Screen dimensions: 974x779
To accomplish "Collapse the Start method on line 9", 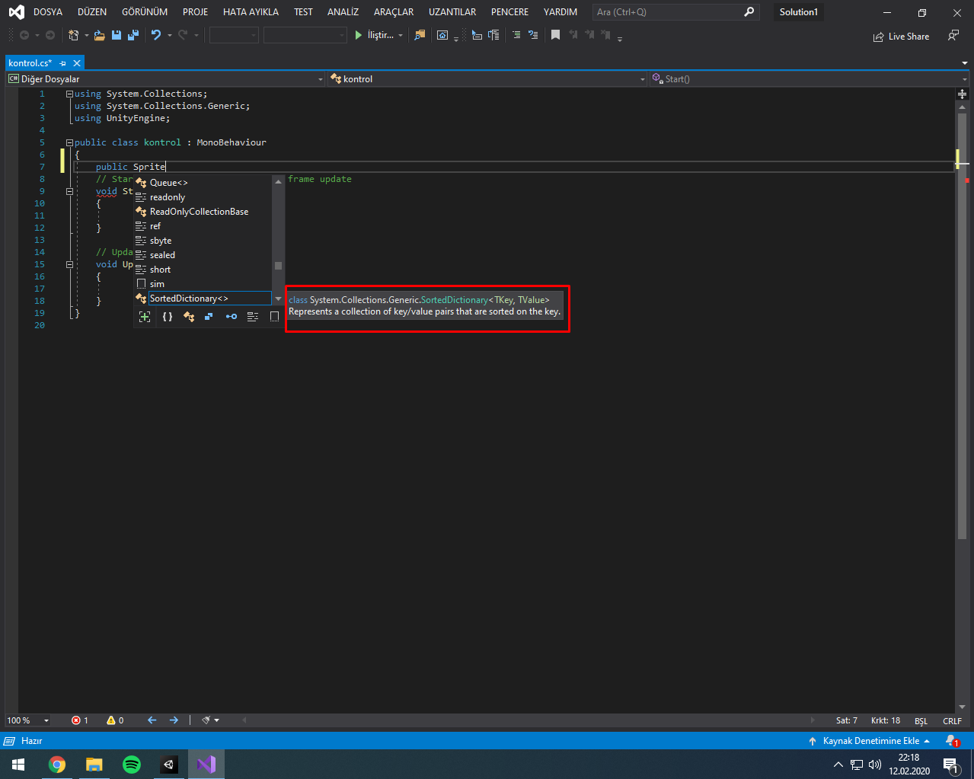I will (69, 191).
